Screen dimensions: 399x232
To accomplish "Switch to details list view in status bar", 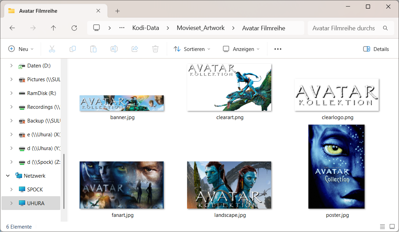I will coord(382,226).
